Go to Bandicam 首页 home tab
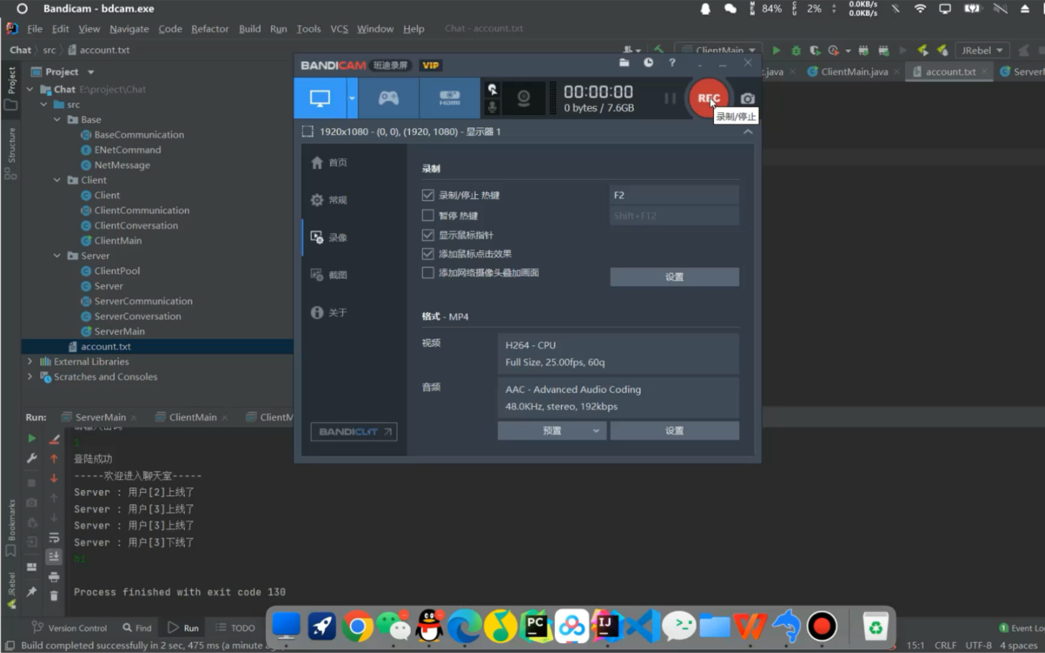1045x653 pixels. (x=329, y=162)
